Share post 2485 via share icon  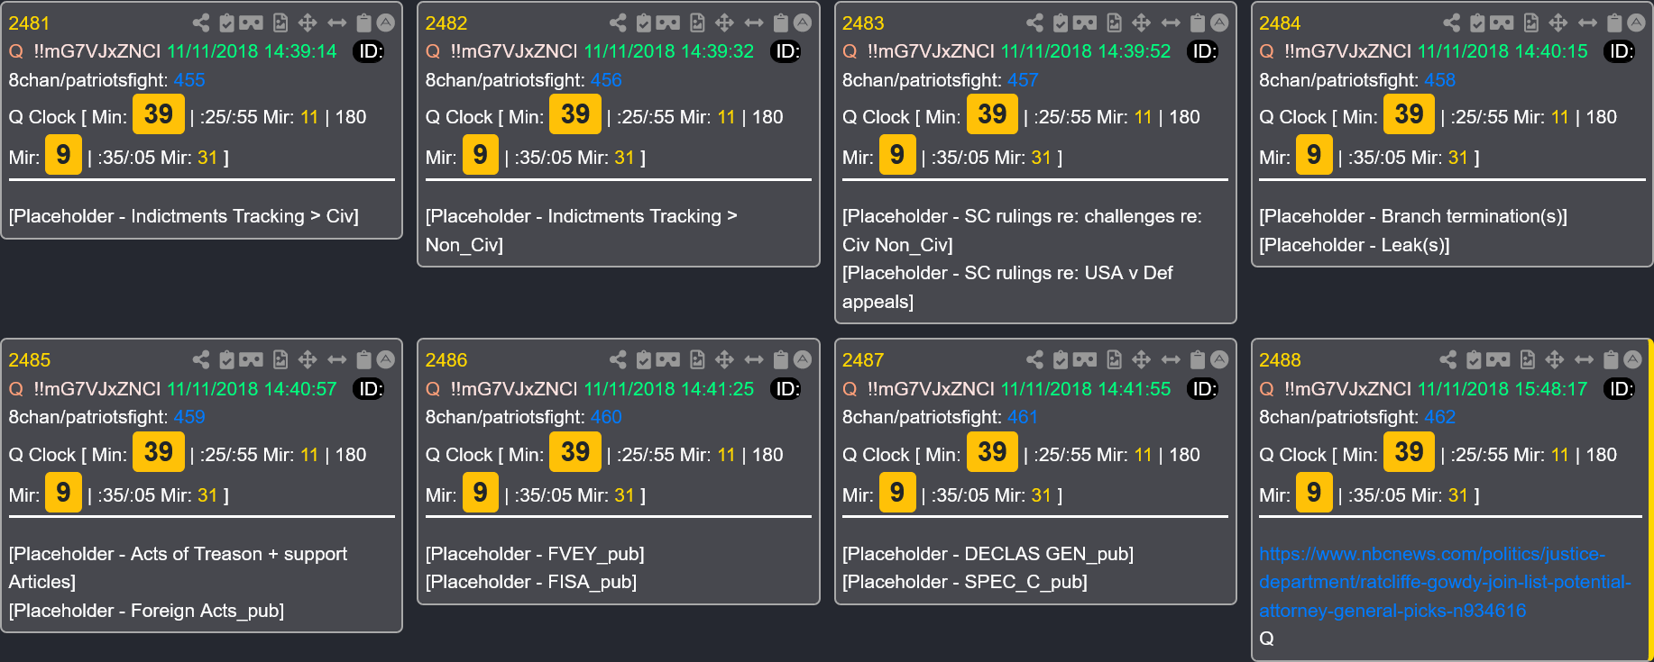tap(201, 359)
